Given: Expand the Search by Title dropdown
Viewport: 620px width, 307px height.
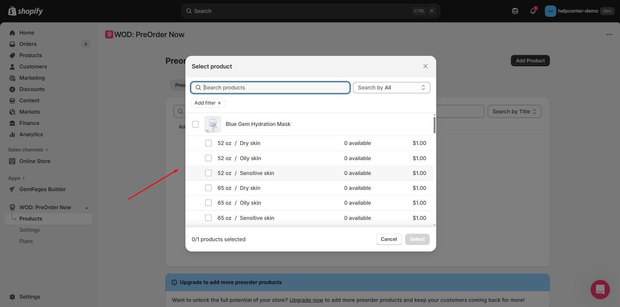Looking at the screenshot, I should (514, 112).
